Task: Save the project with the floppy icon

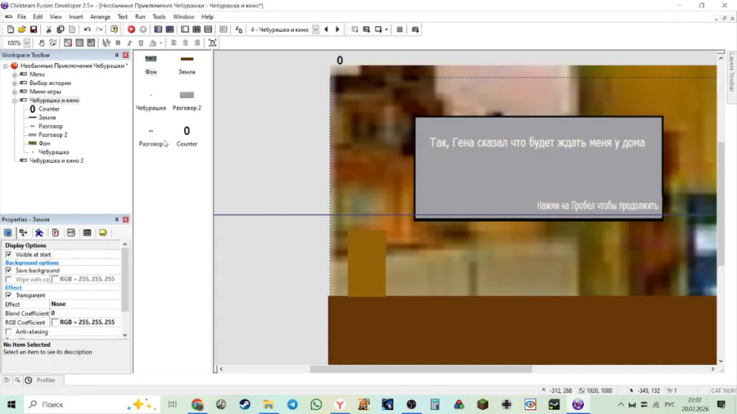Action: click(34, 29)
